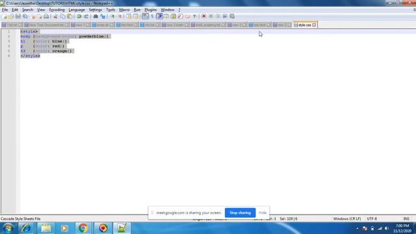Click the closing </style> tag on line 6
The width and height of the screenshot is (416, 234).
pos(31,56)
